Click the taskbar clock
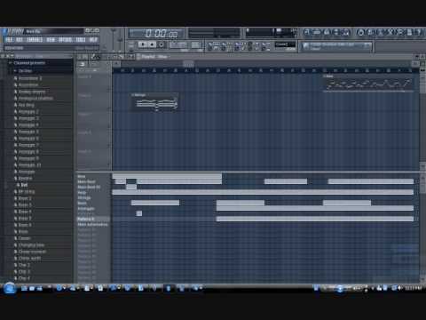Viewport: 426px width, 320px height. coord(413,288)
